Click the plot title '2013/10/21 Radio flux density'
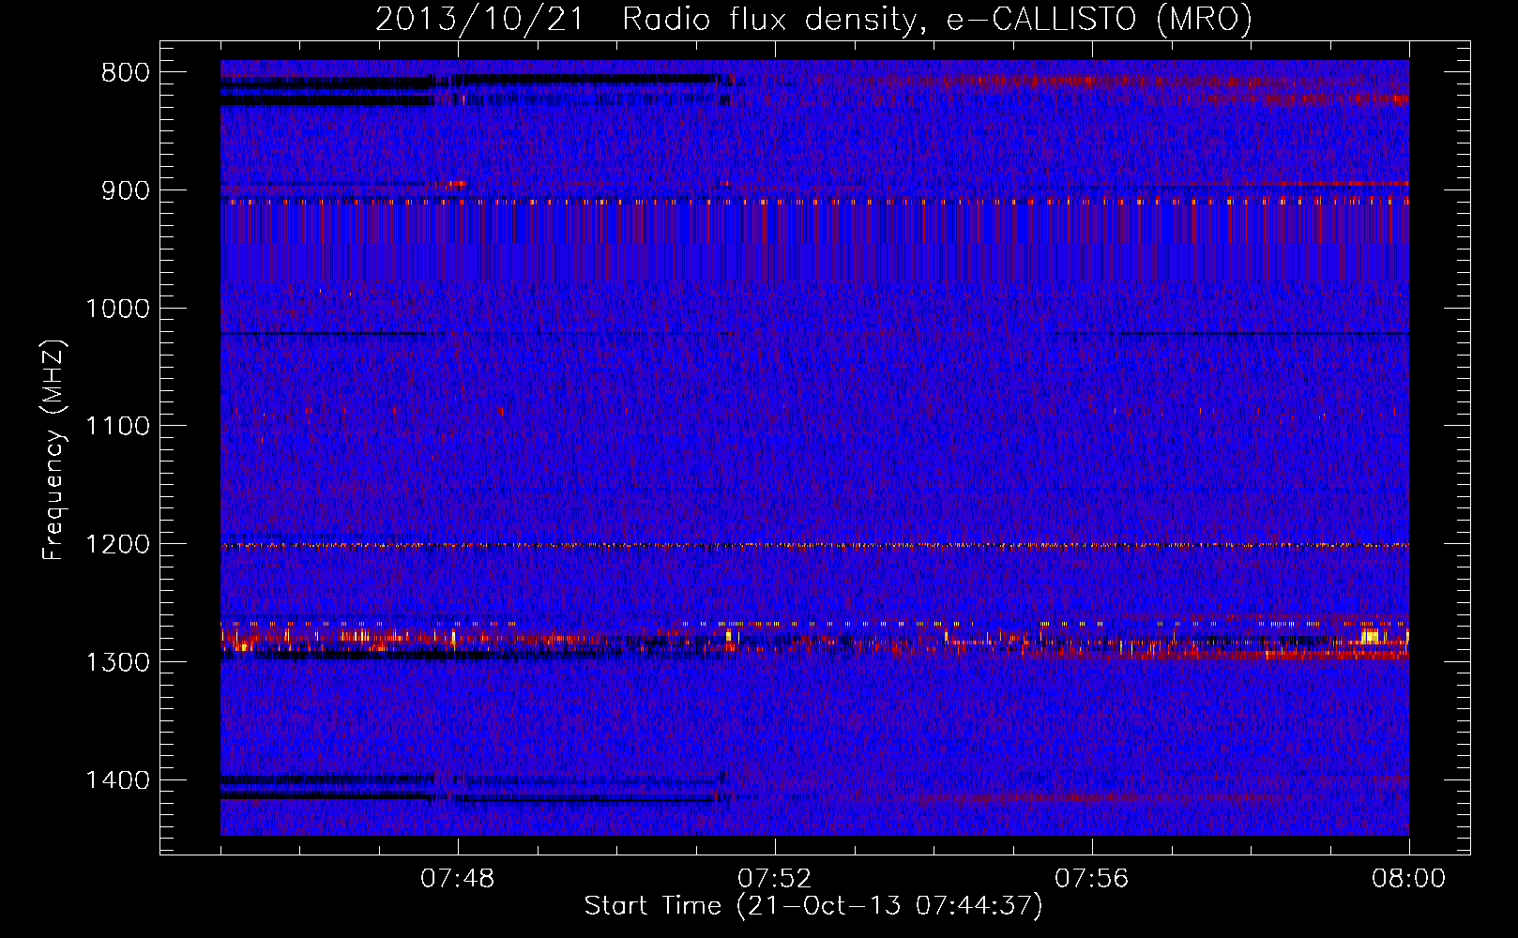 813,19
